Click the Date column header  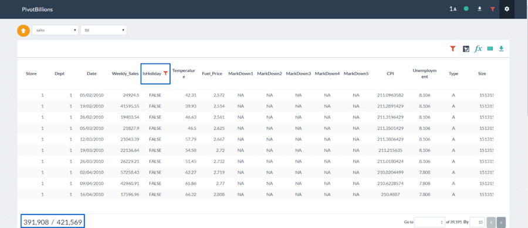coord(92,74)
